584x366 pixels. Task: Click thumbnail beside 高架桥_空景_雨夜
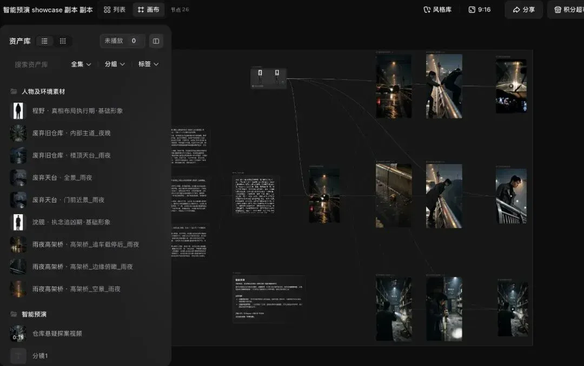[18, 289]
